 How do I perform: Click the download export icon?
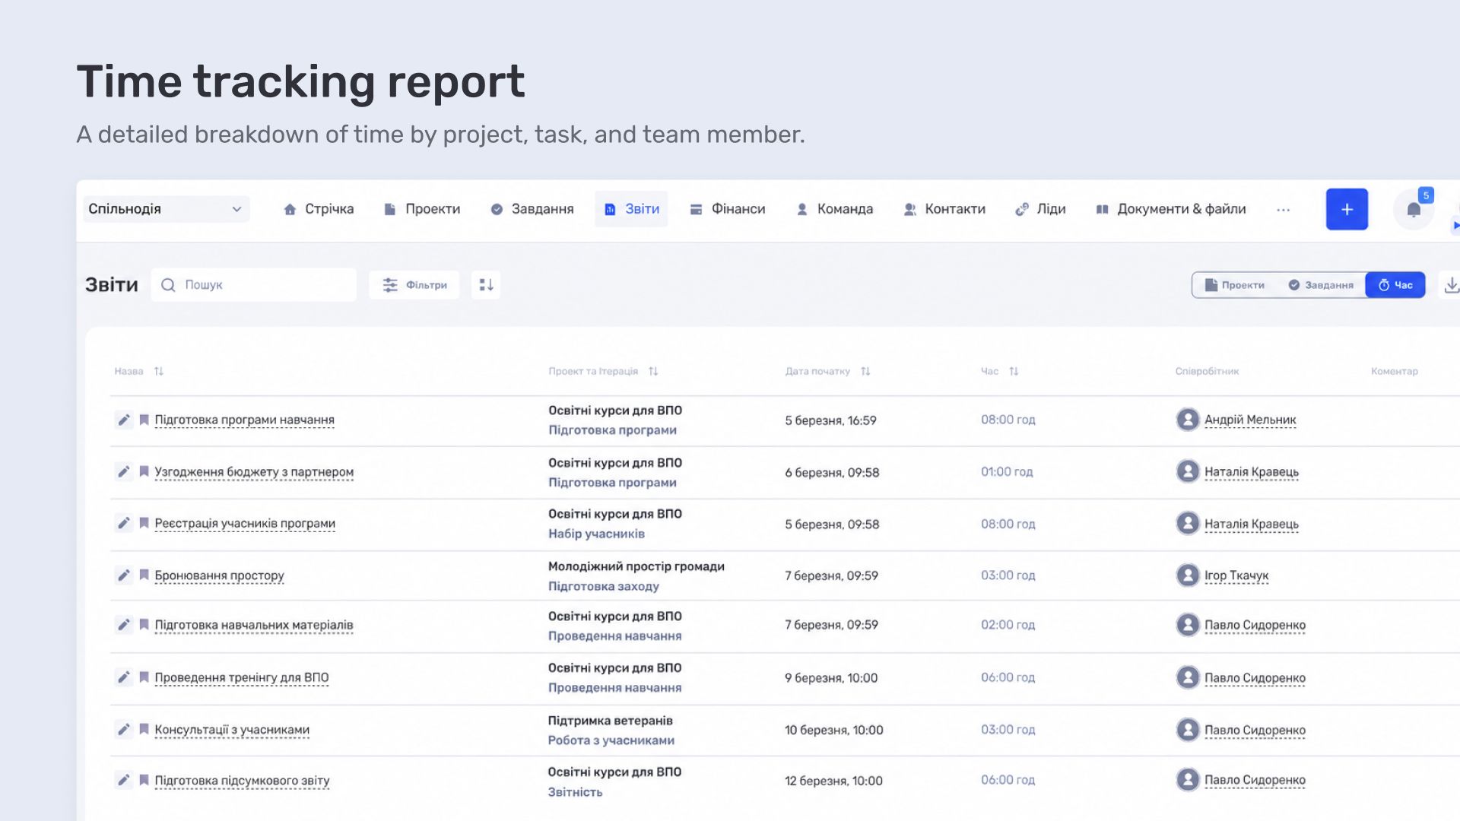tap(1451, 285)
